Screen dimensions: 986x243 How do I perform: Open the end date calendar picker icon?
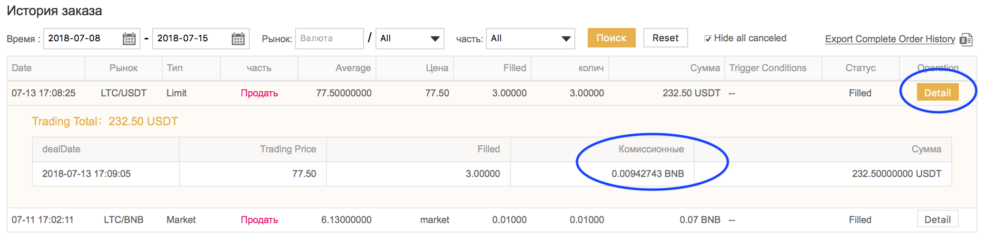(x=238, y=39)
